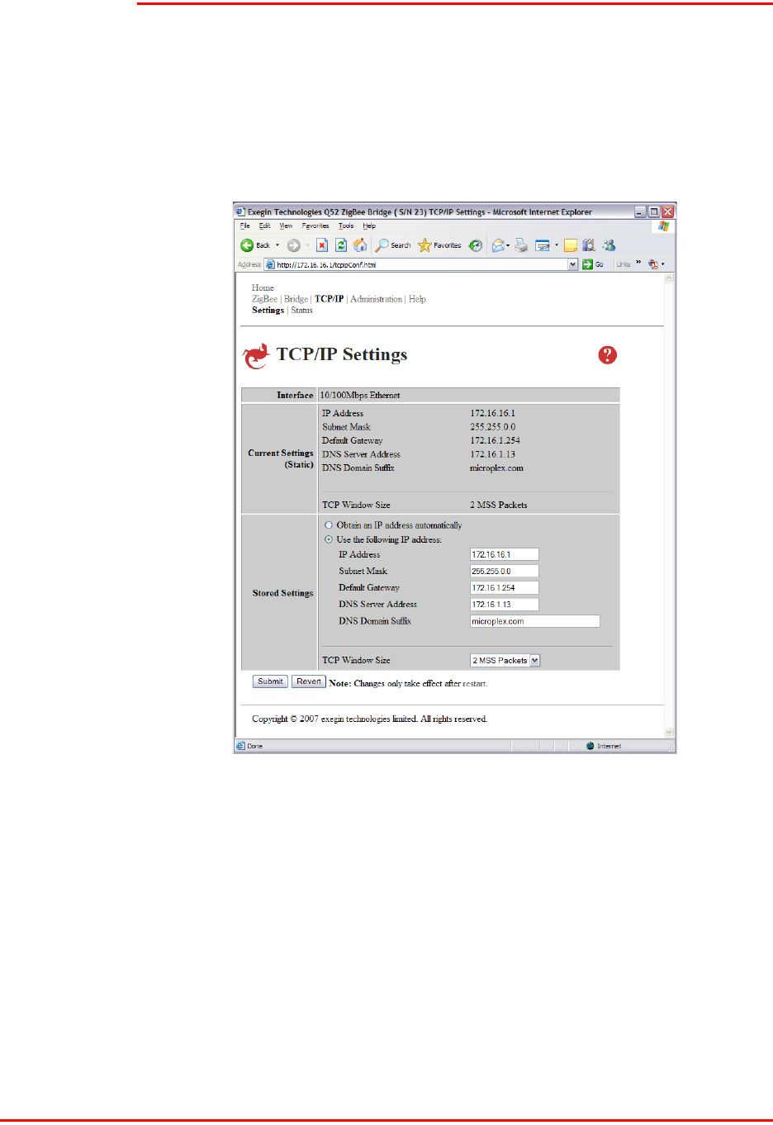Open the PDF toolbar dropdown arrow
773x1125 pixels.
tap(663, 264)
